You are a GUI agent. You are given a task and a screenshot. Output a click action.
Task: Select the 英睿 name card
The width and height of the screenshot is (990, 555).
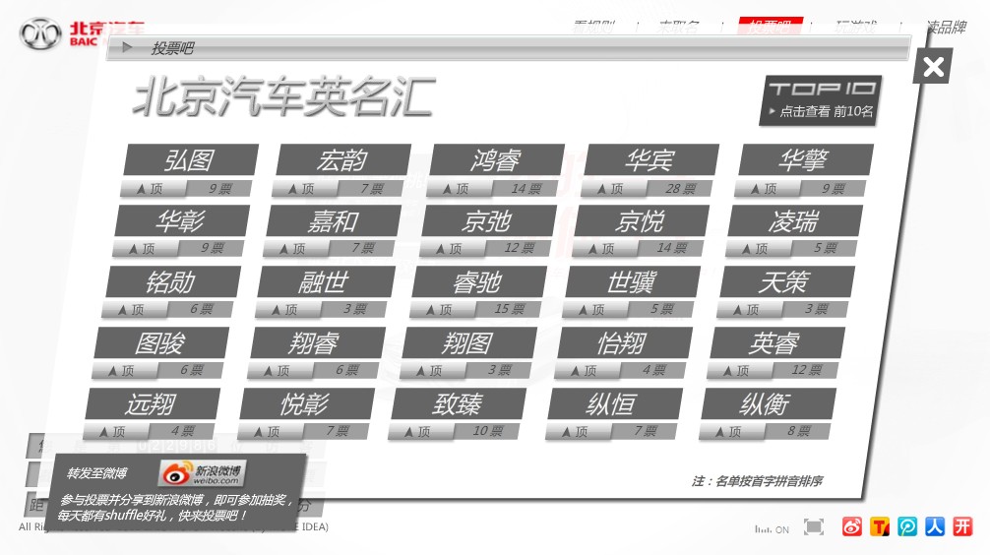click(x=776, y=342)
